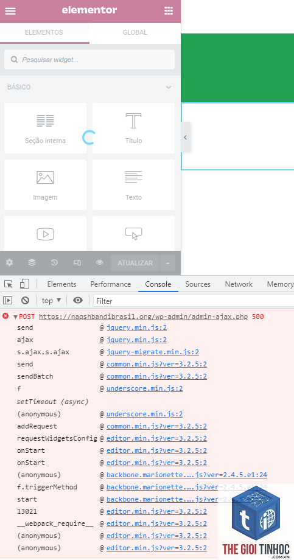Open editor.min.js link in 13021 row
Screen dimensions: 294x560
click(x=156, y=511)
